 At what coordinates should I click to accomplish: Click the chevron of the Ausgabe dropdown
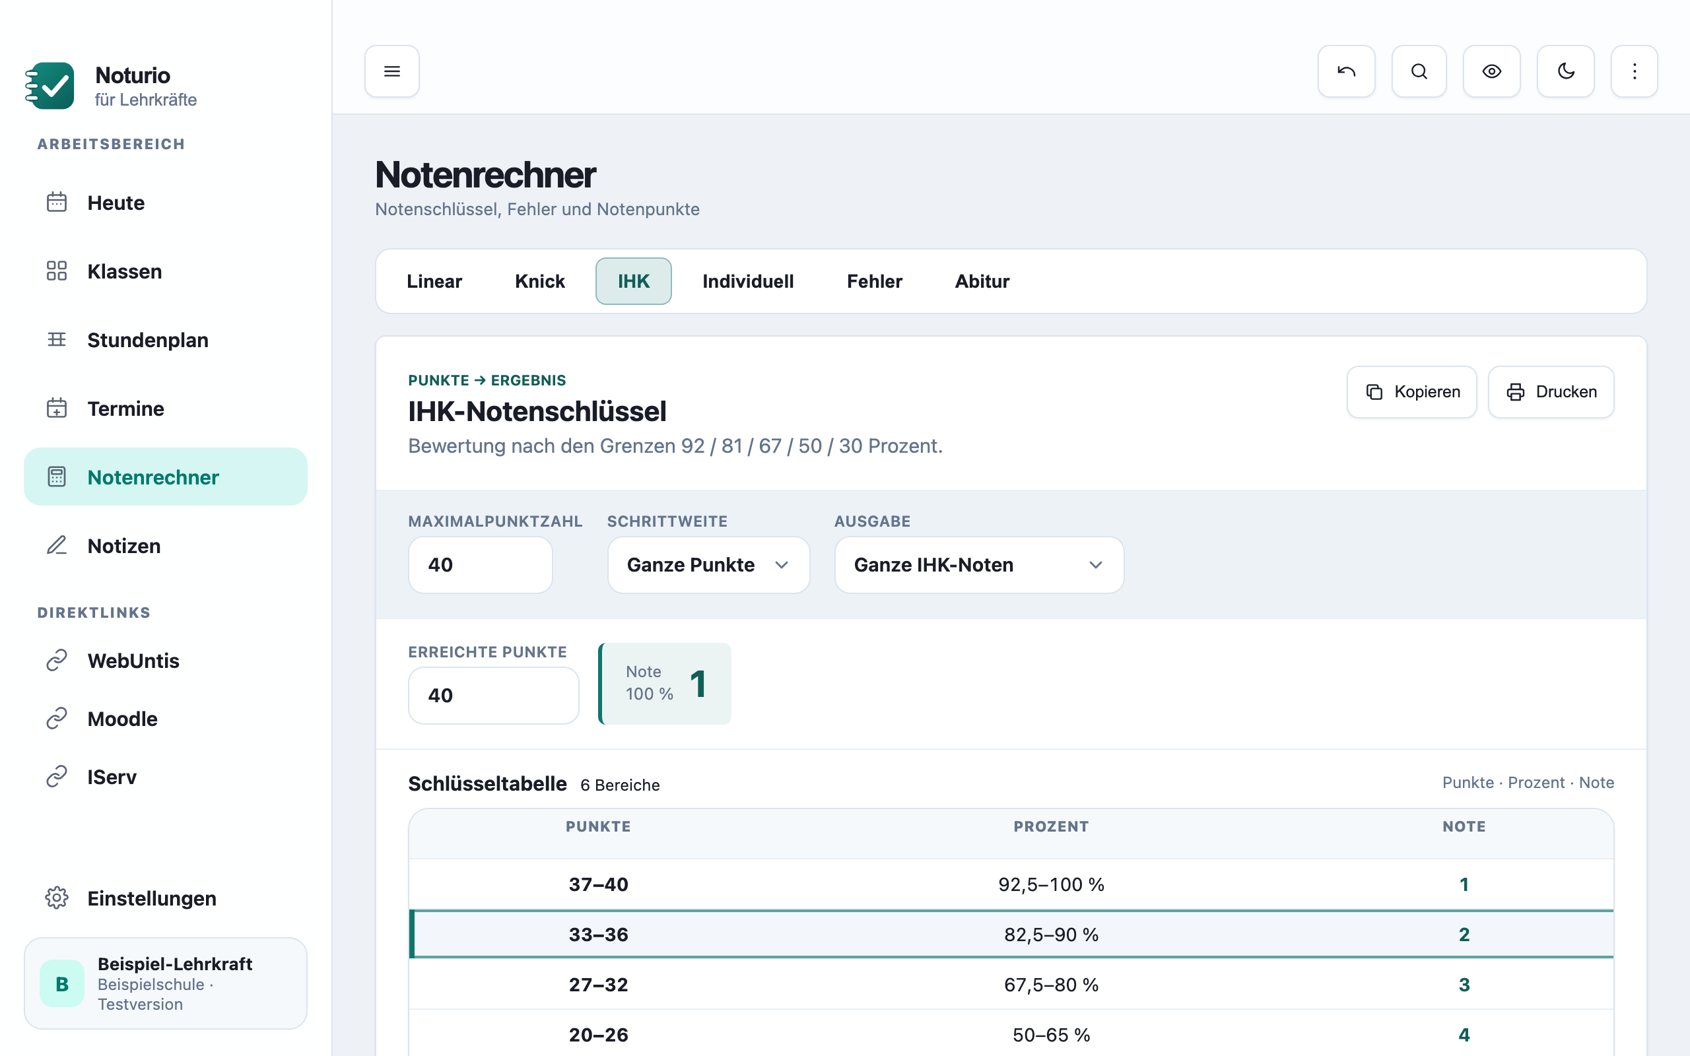point(1096,564)
